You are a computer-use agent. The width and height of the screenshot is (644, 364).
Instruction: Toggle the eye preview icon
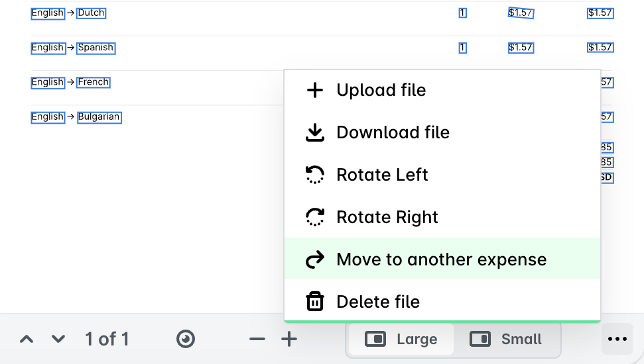[186, 339]
